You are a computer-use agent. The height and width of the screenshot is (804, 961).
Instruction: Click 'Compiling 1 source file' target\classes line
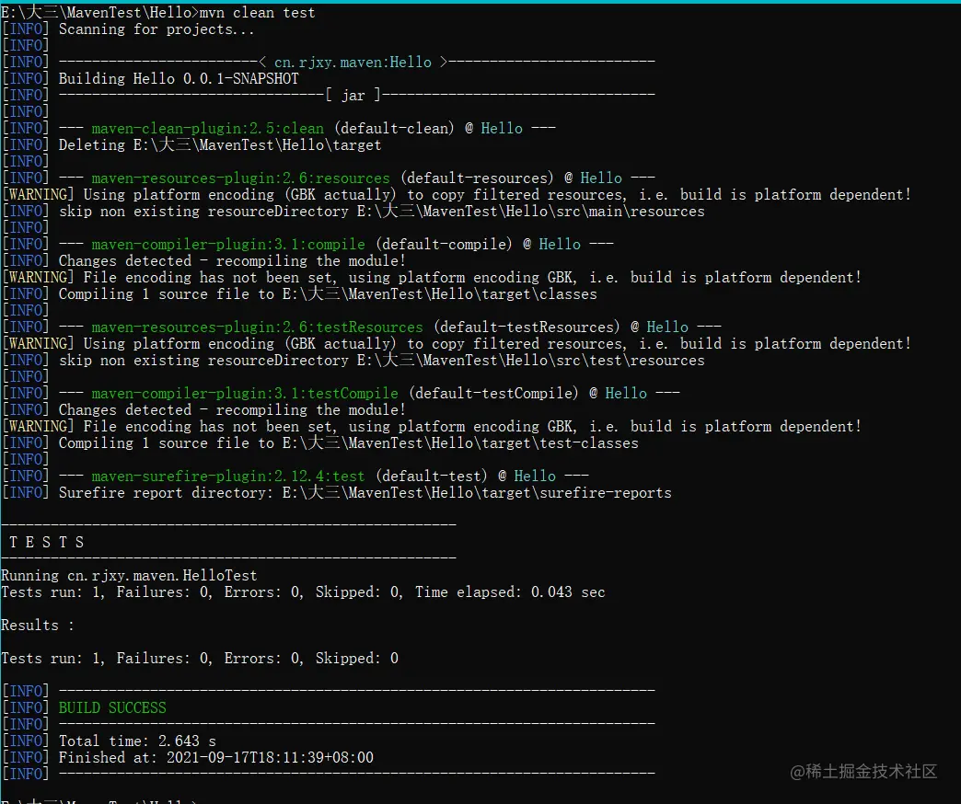(x=328, y=294)
